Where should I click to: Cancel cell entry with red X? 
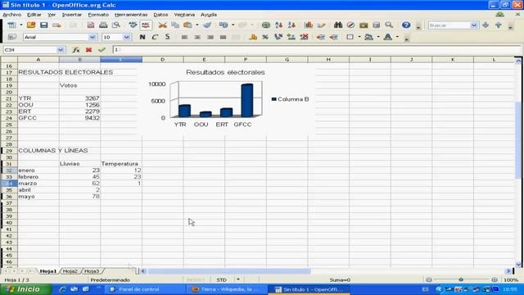pos(88,50)
